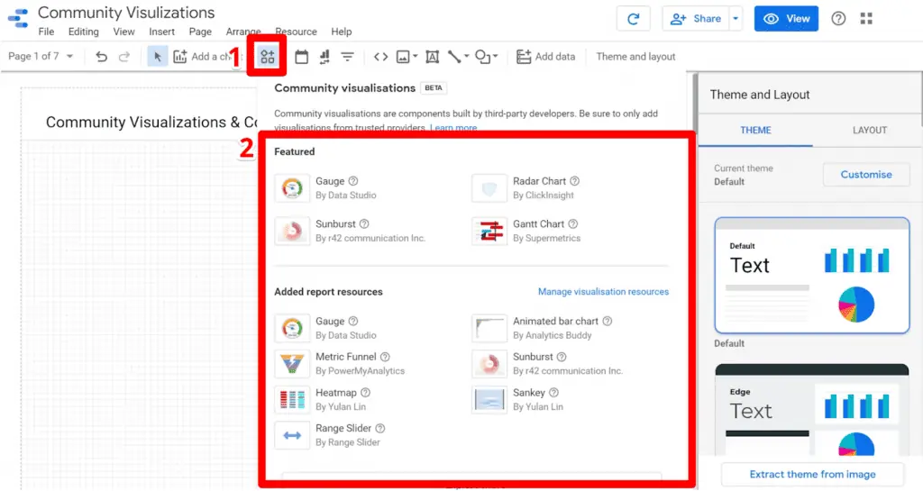Show info for Animated bar chart
The height and width of the screenshot is (491, 923).
click(x=607, y=321)
